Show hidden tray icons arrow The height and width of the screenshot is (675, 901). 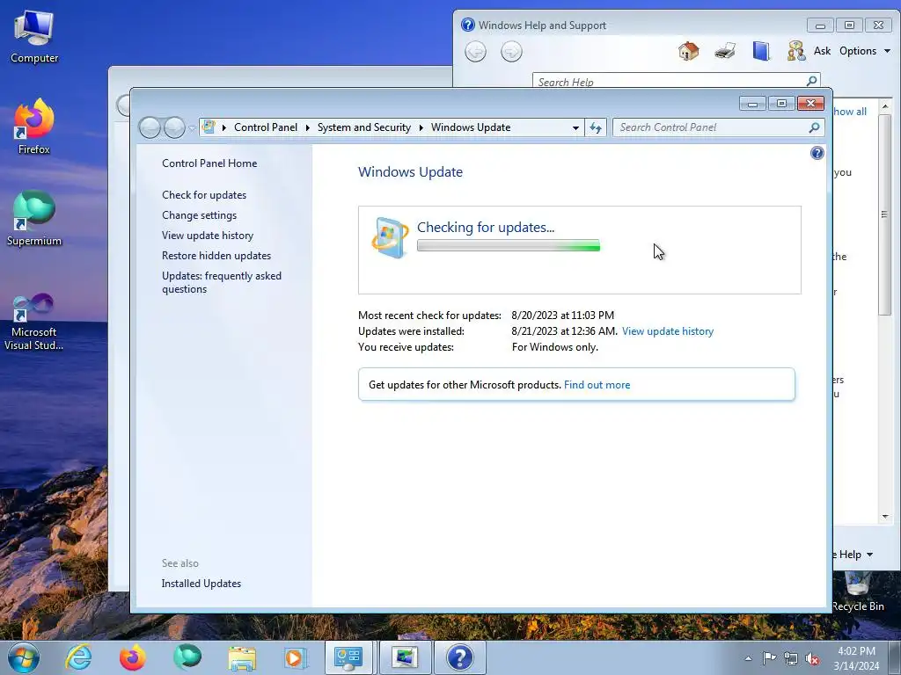tap(748, 659)
